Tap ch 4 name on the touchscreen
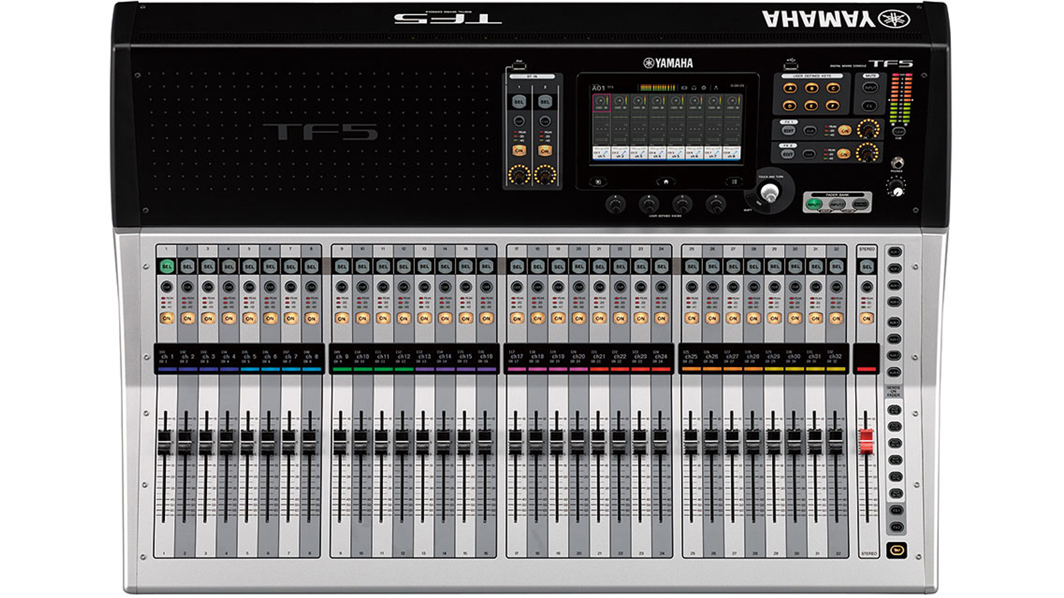Viewport: 1064px width, 598px height. [657, 153]
